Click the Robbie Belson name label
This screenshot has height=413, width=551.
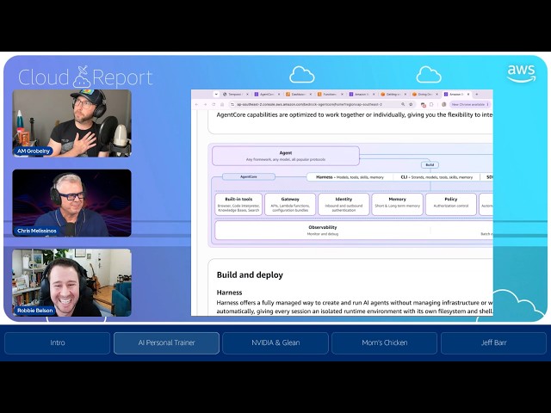point(34,311)
